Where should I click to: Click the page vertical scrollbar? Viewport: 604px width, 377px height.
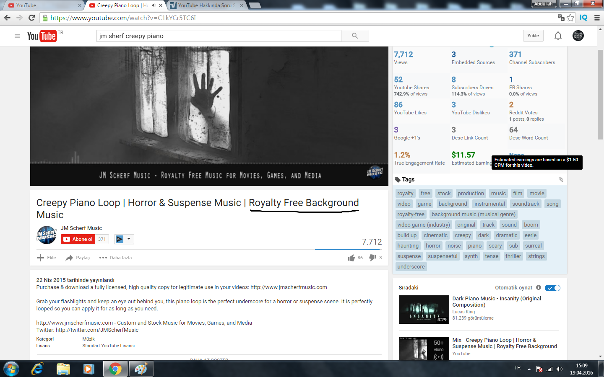point(600,95)
